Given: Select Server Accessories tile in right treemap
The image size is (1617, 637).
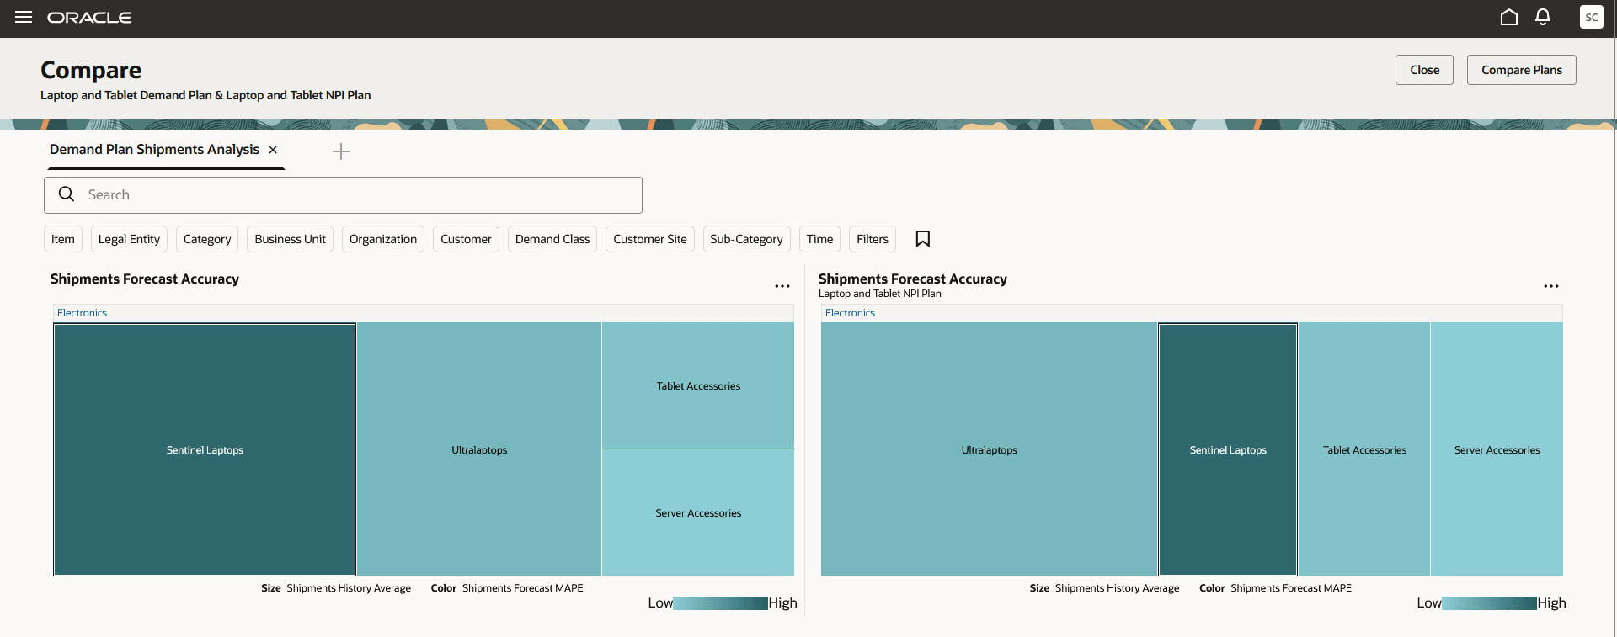Looking at the screenshot, I should 1497,449.
